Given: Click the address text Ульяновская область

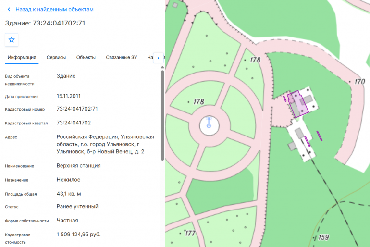Looking at the screenshot, I should click(x=106, y=141).
